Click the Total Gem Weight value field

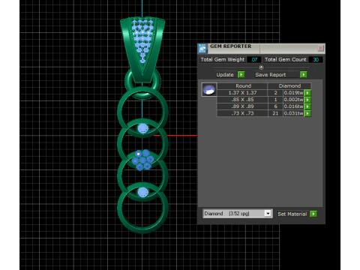(x=254, y=59)
